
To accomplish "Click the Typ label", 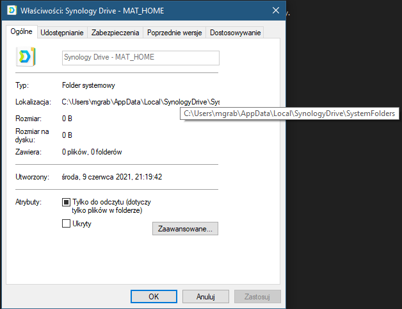I will point(22,85).
